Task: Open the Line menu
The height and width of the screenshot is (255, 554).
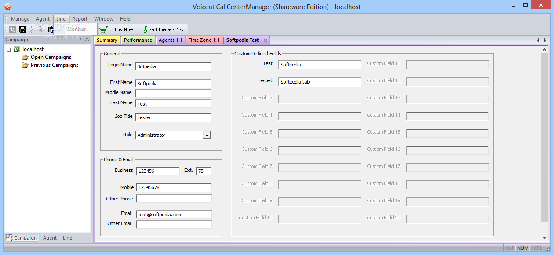Action: 61,19
